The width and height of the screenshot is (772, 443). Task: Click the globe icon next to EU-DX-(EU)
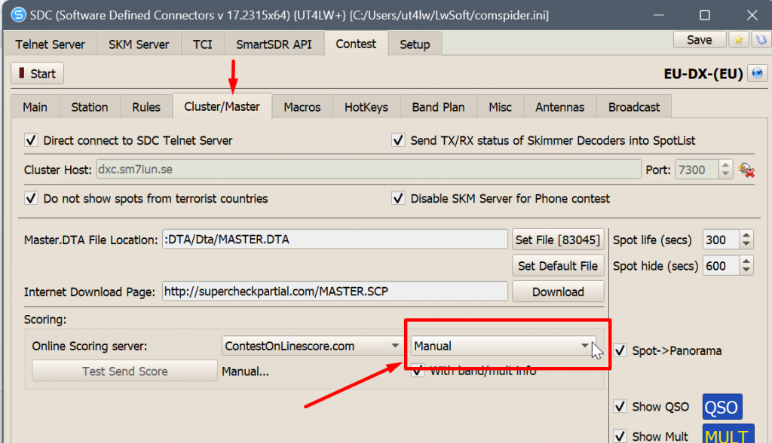pyautogui.click(x=757, y=73)
